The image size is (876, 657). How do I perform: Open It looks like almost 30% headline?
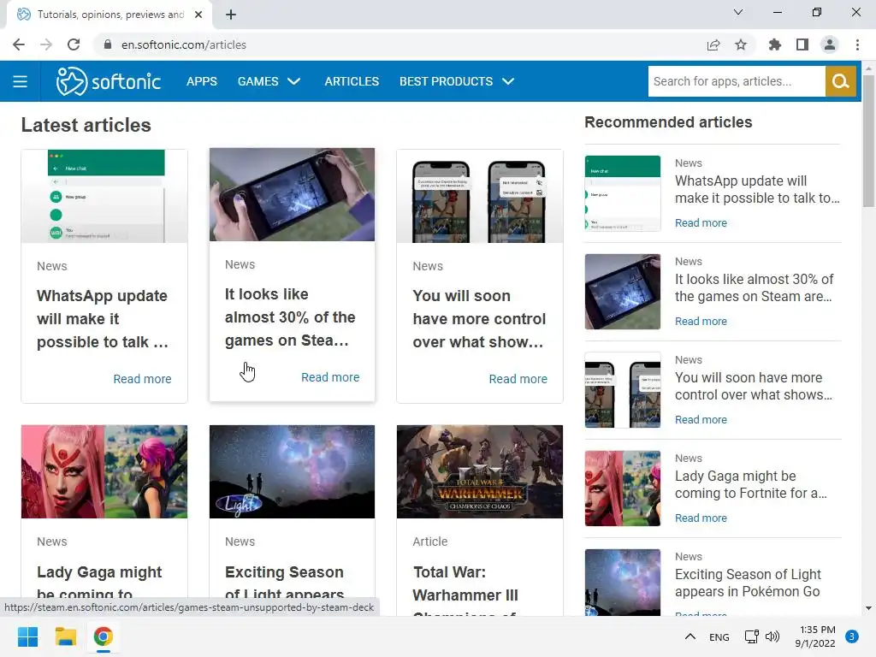pyautogui.click(x=290, y=317)
